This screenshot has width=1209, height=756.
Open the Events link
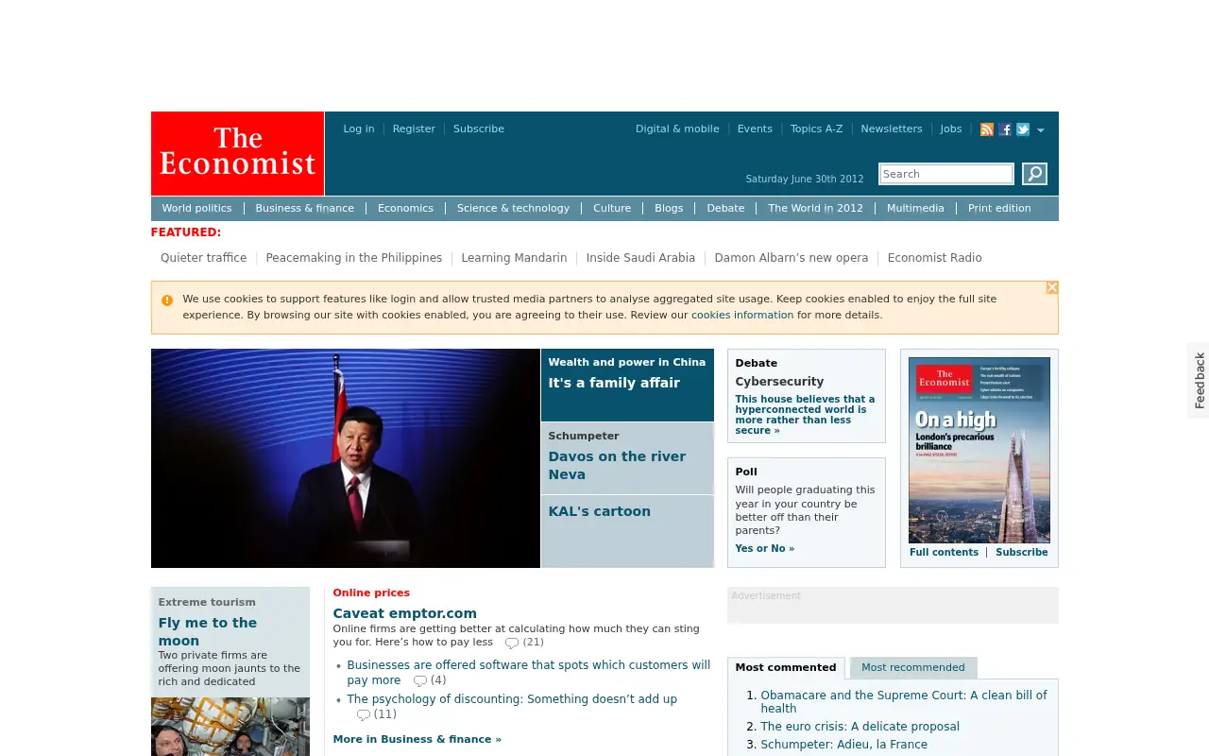point(755,129)
